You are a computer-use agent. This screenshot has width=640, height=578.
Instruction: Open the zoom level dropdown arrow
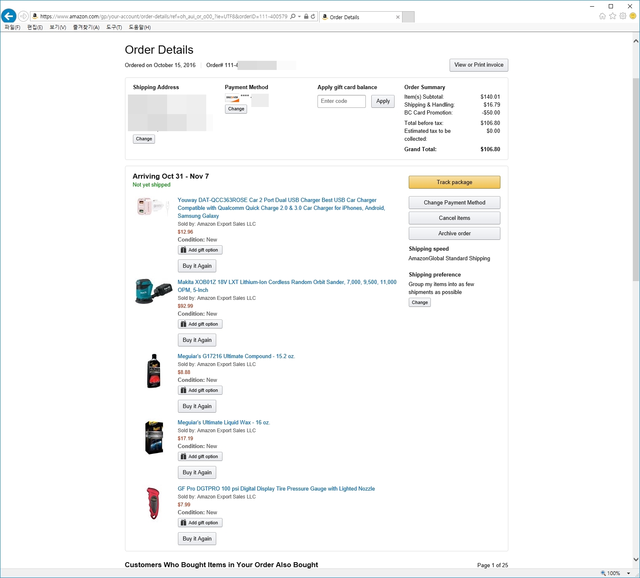pyautogui.click(x=628, y=573)
